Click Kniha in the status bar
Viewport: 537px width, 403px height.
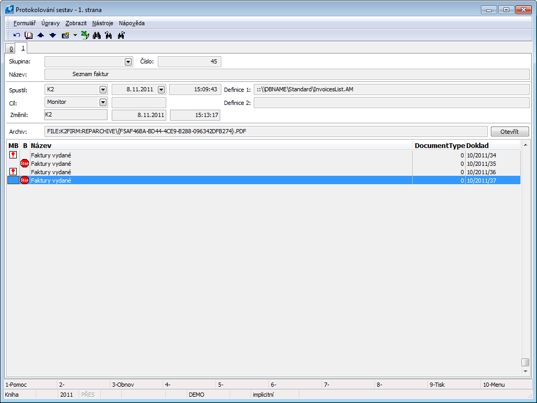[x=12, y=395]
